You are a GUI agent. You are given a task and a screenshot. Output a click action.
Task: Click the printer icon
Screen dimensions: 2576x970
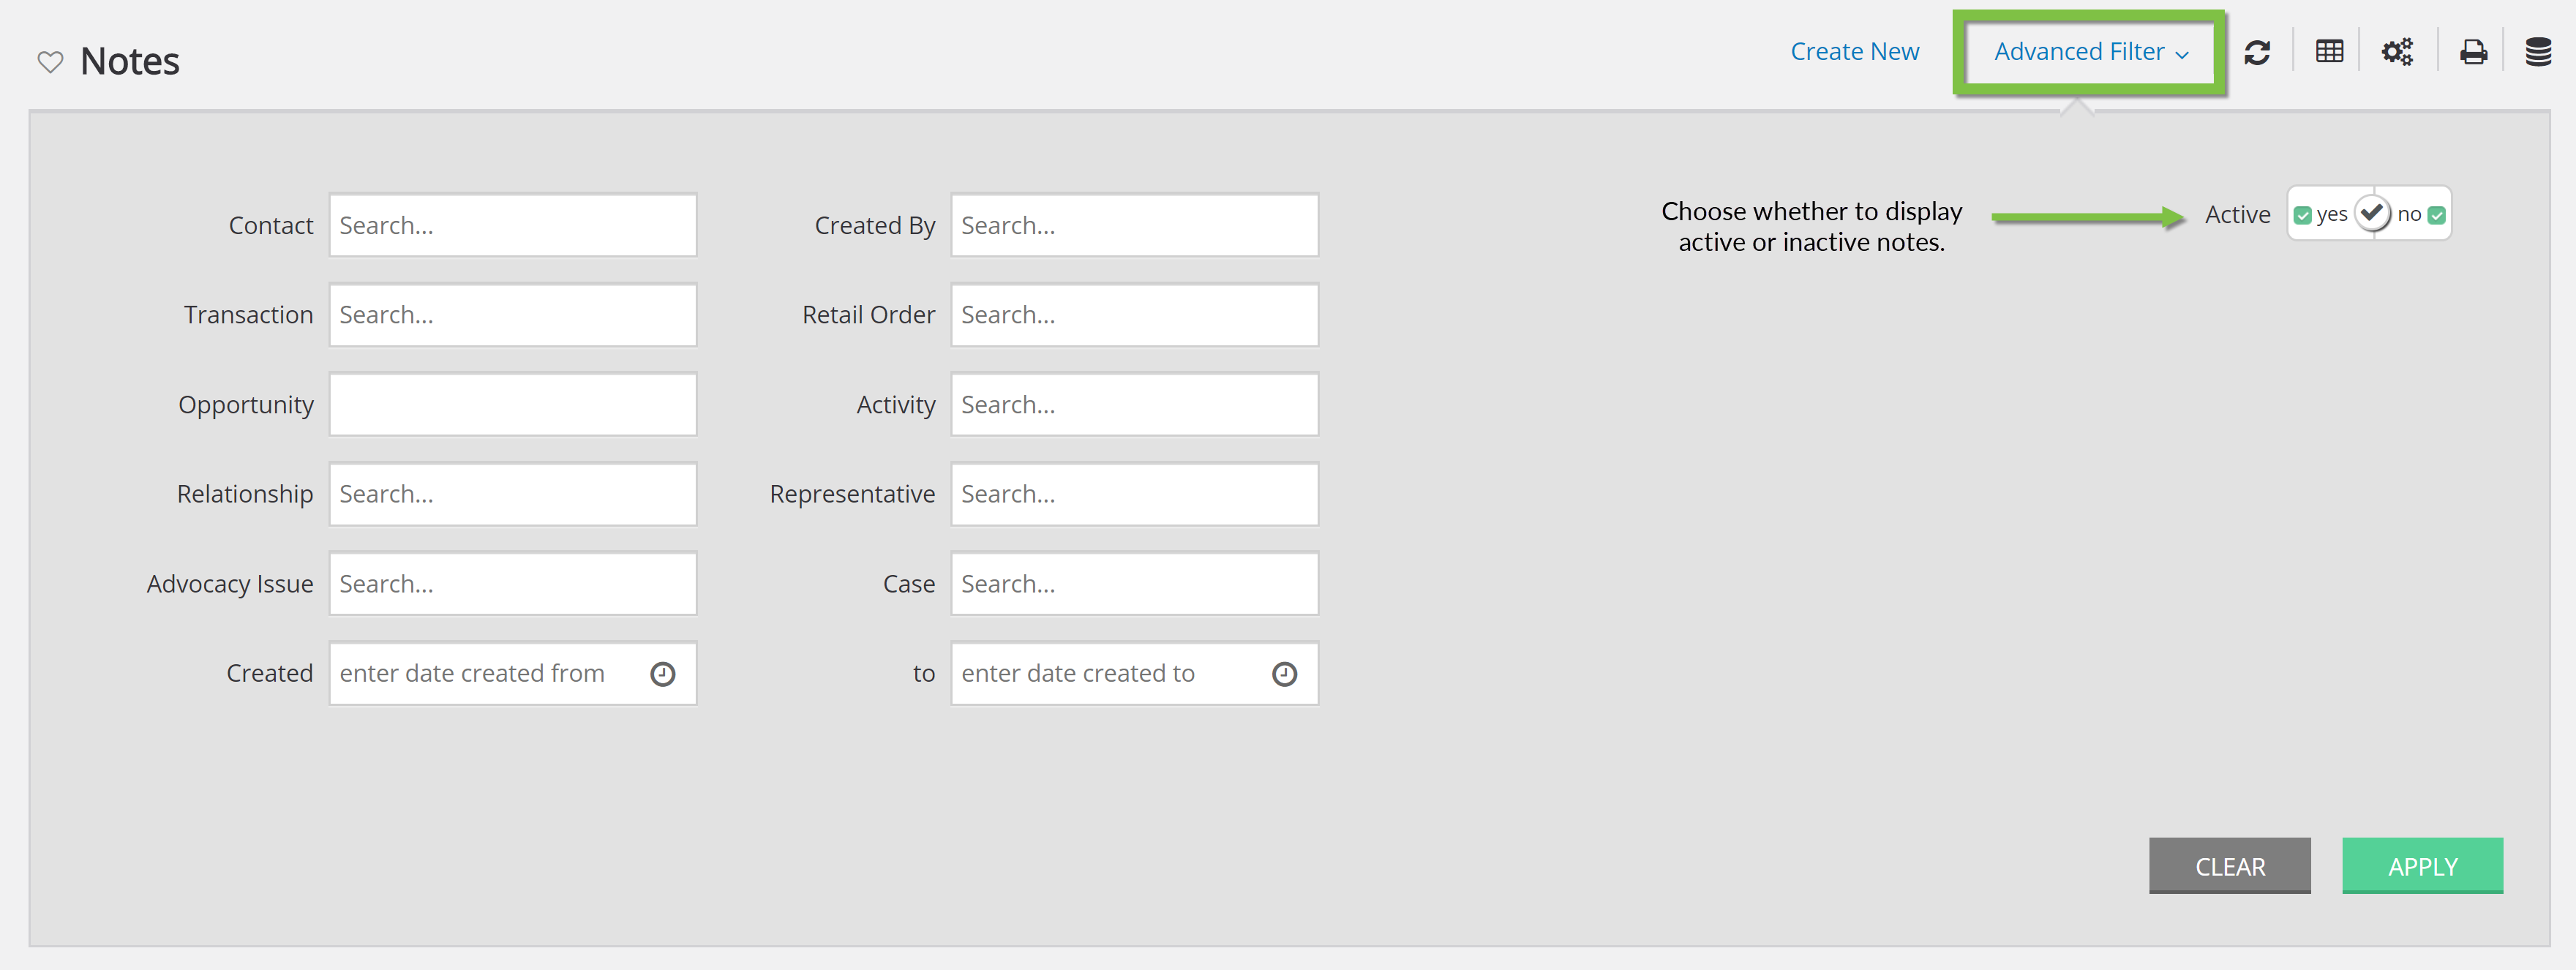pos(2473,52)
